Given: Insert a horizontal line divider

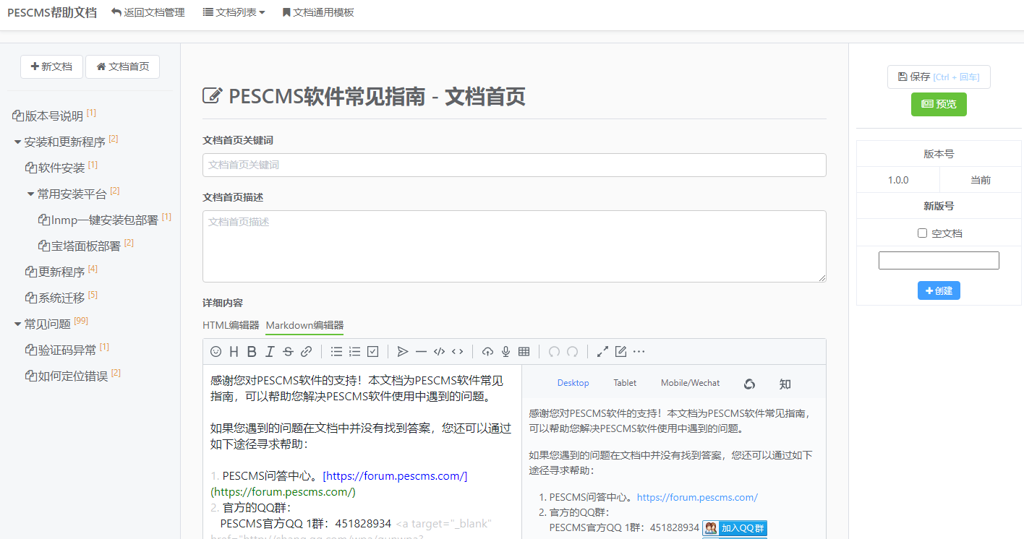Looking at the screenshot, I should click(421, 352).
